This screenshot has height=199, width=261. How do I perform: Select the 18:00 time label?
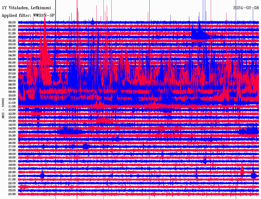click(x=12, y=154)
